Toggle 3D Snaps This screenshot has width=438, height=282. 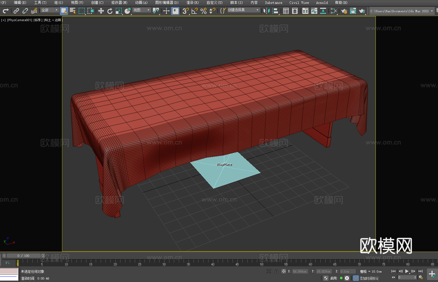click(x=186, y=11)
